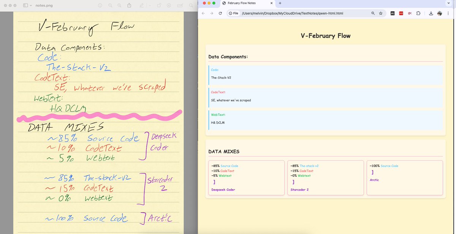Image resolution: width=456 pixels, height=234 pixels.
Task: View site information File chip
Action: pos(233,13)
